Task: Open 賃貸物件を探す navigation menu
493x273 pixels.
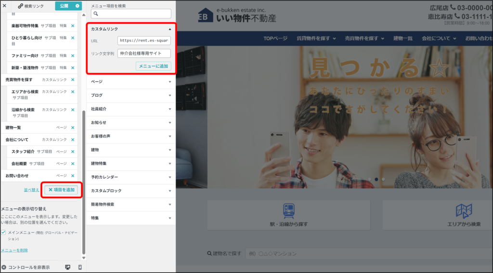Action: 313,39
